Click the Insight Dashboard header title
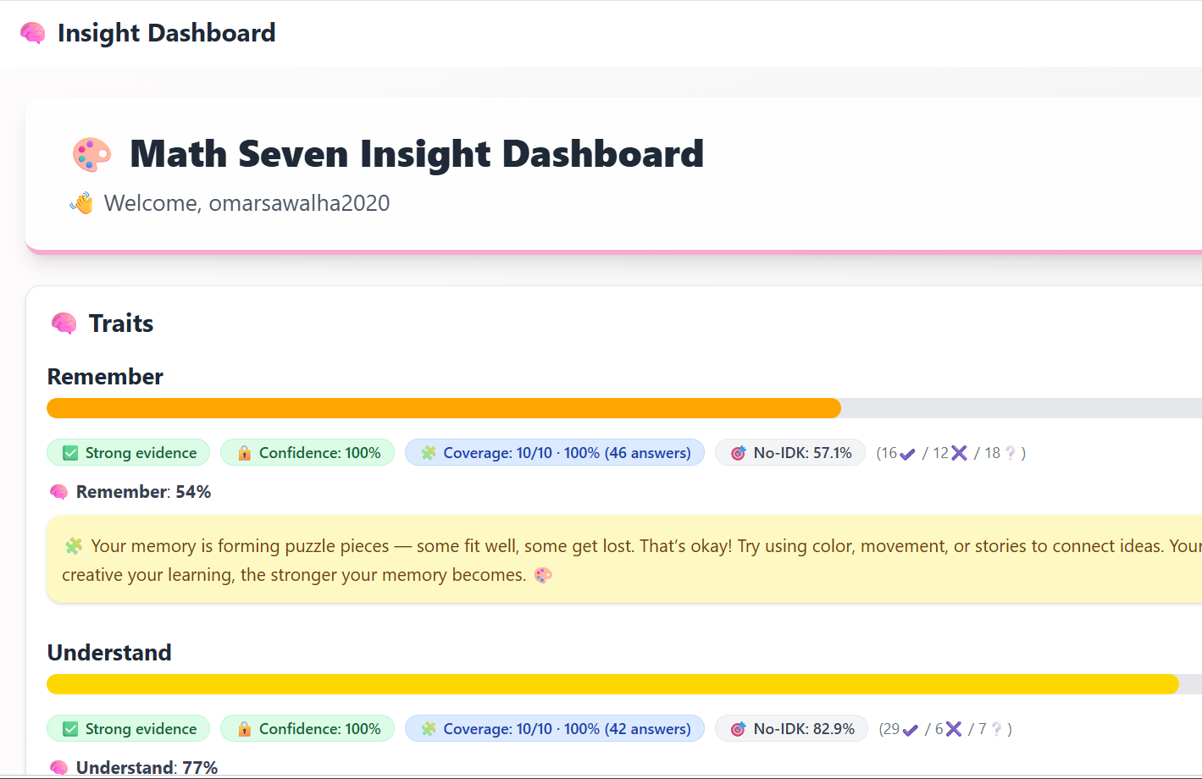The image size is (1202, 779). click(167, 33)
